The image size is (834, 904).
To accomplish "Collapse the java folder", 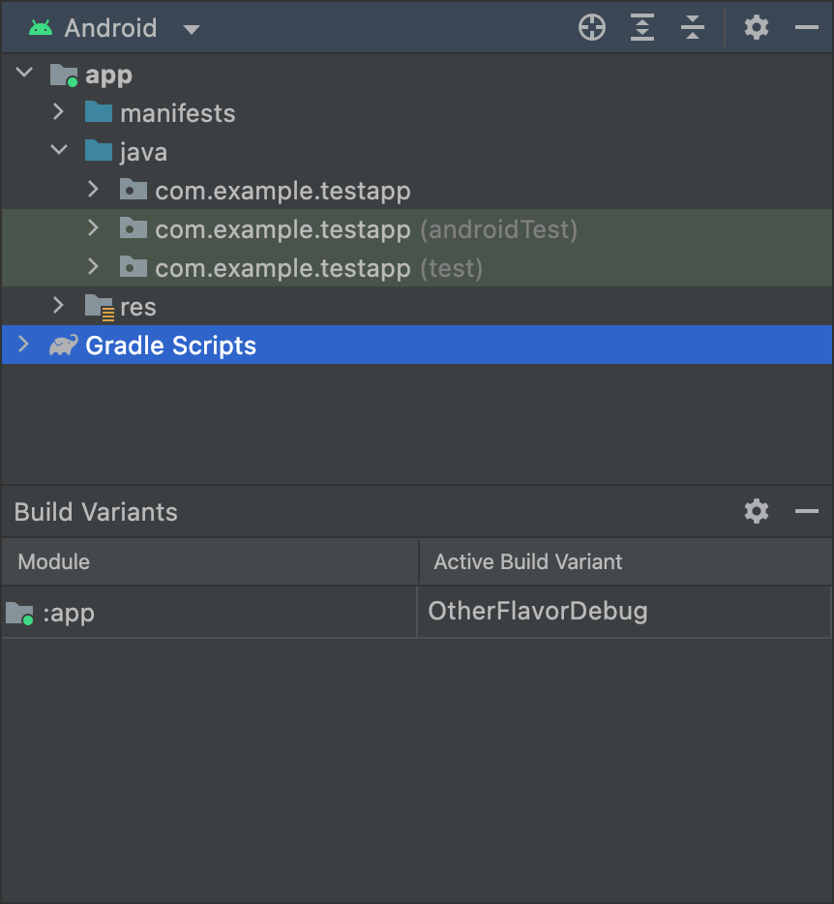I will tap(58, 151).
